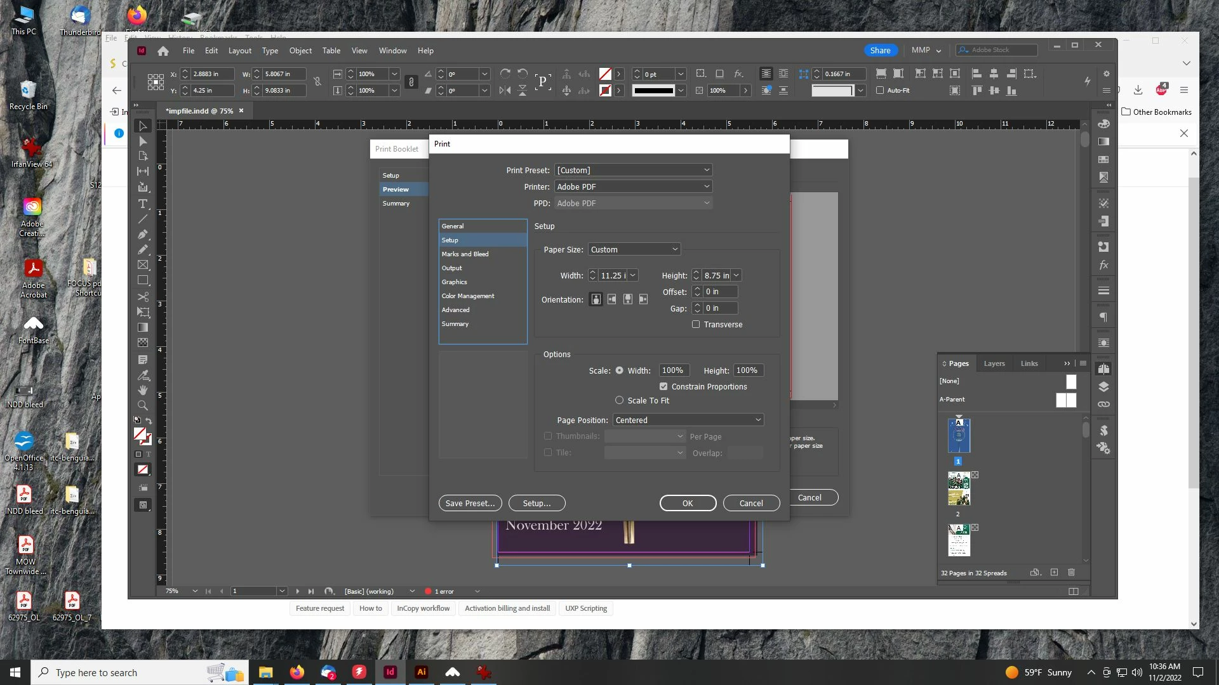Select the Pen tool in toolbox

tap(143, 235)
